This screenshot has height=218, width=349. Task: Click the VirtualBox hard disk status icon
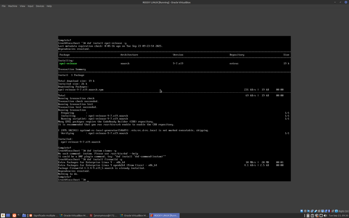coord(302,211)
